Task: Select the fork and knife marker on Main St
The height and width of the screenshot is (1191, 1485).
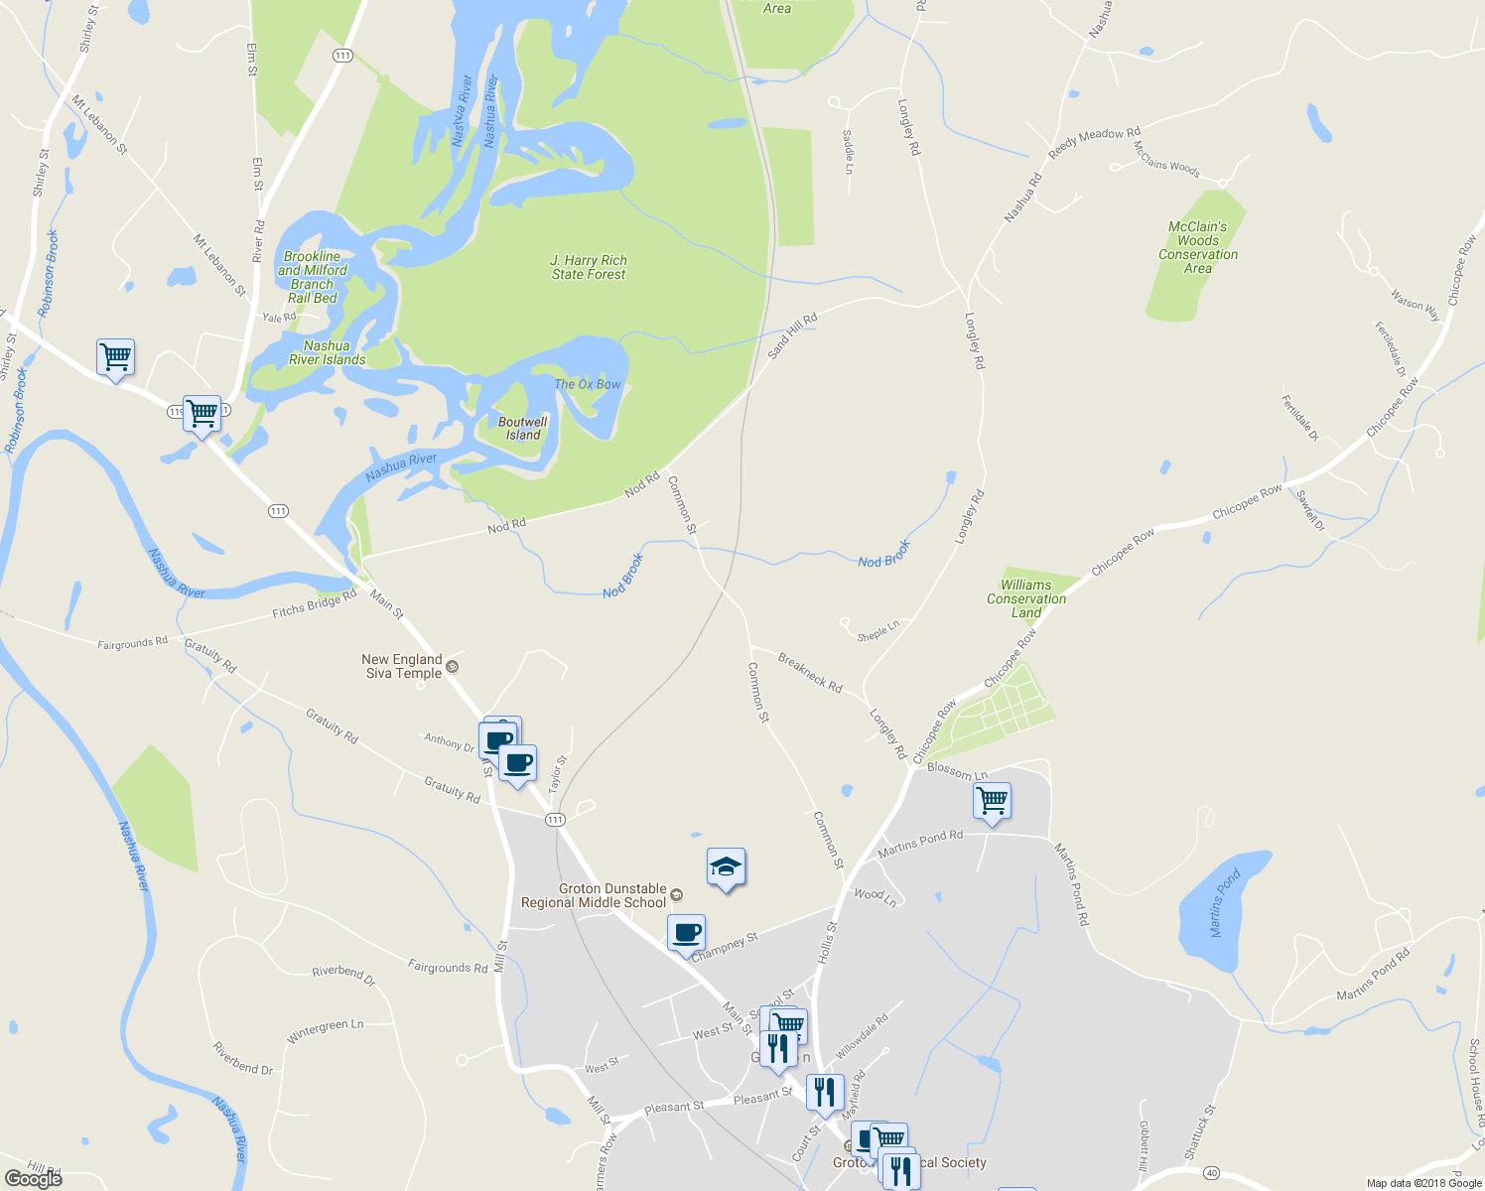Action: [x=779, y=1050]
